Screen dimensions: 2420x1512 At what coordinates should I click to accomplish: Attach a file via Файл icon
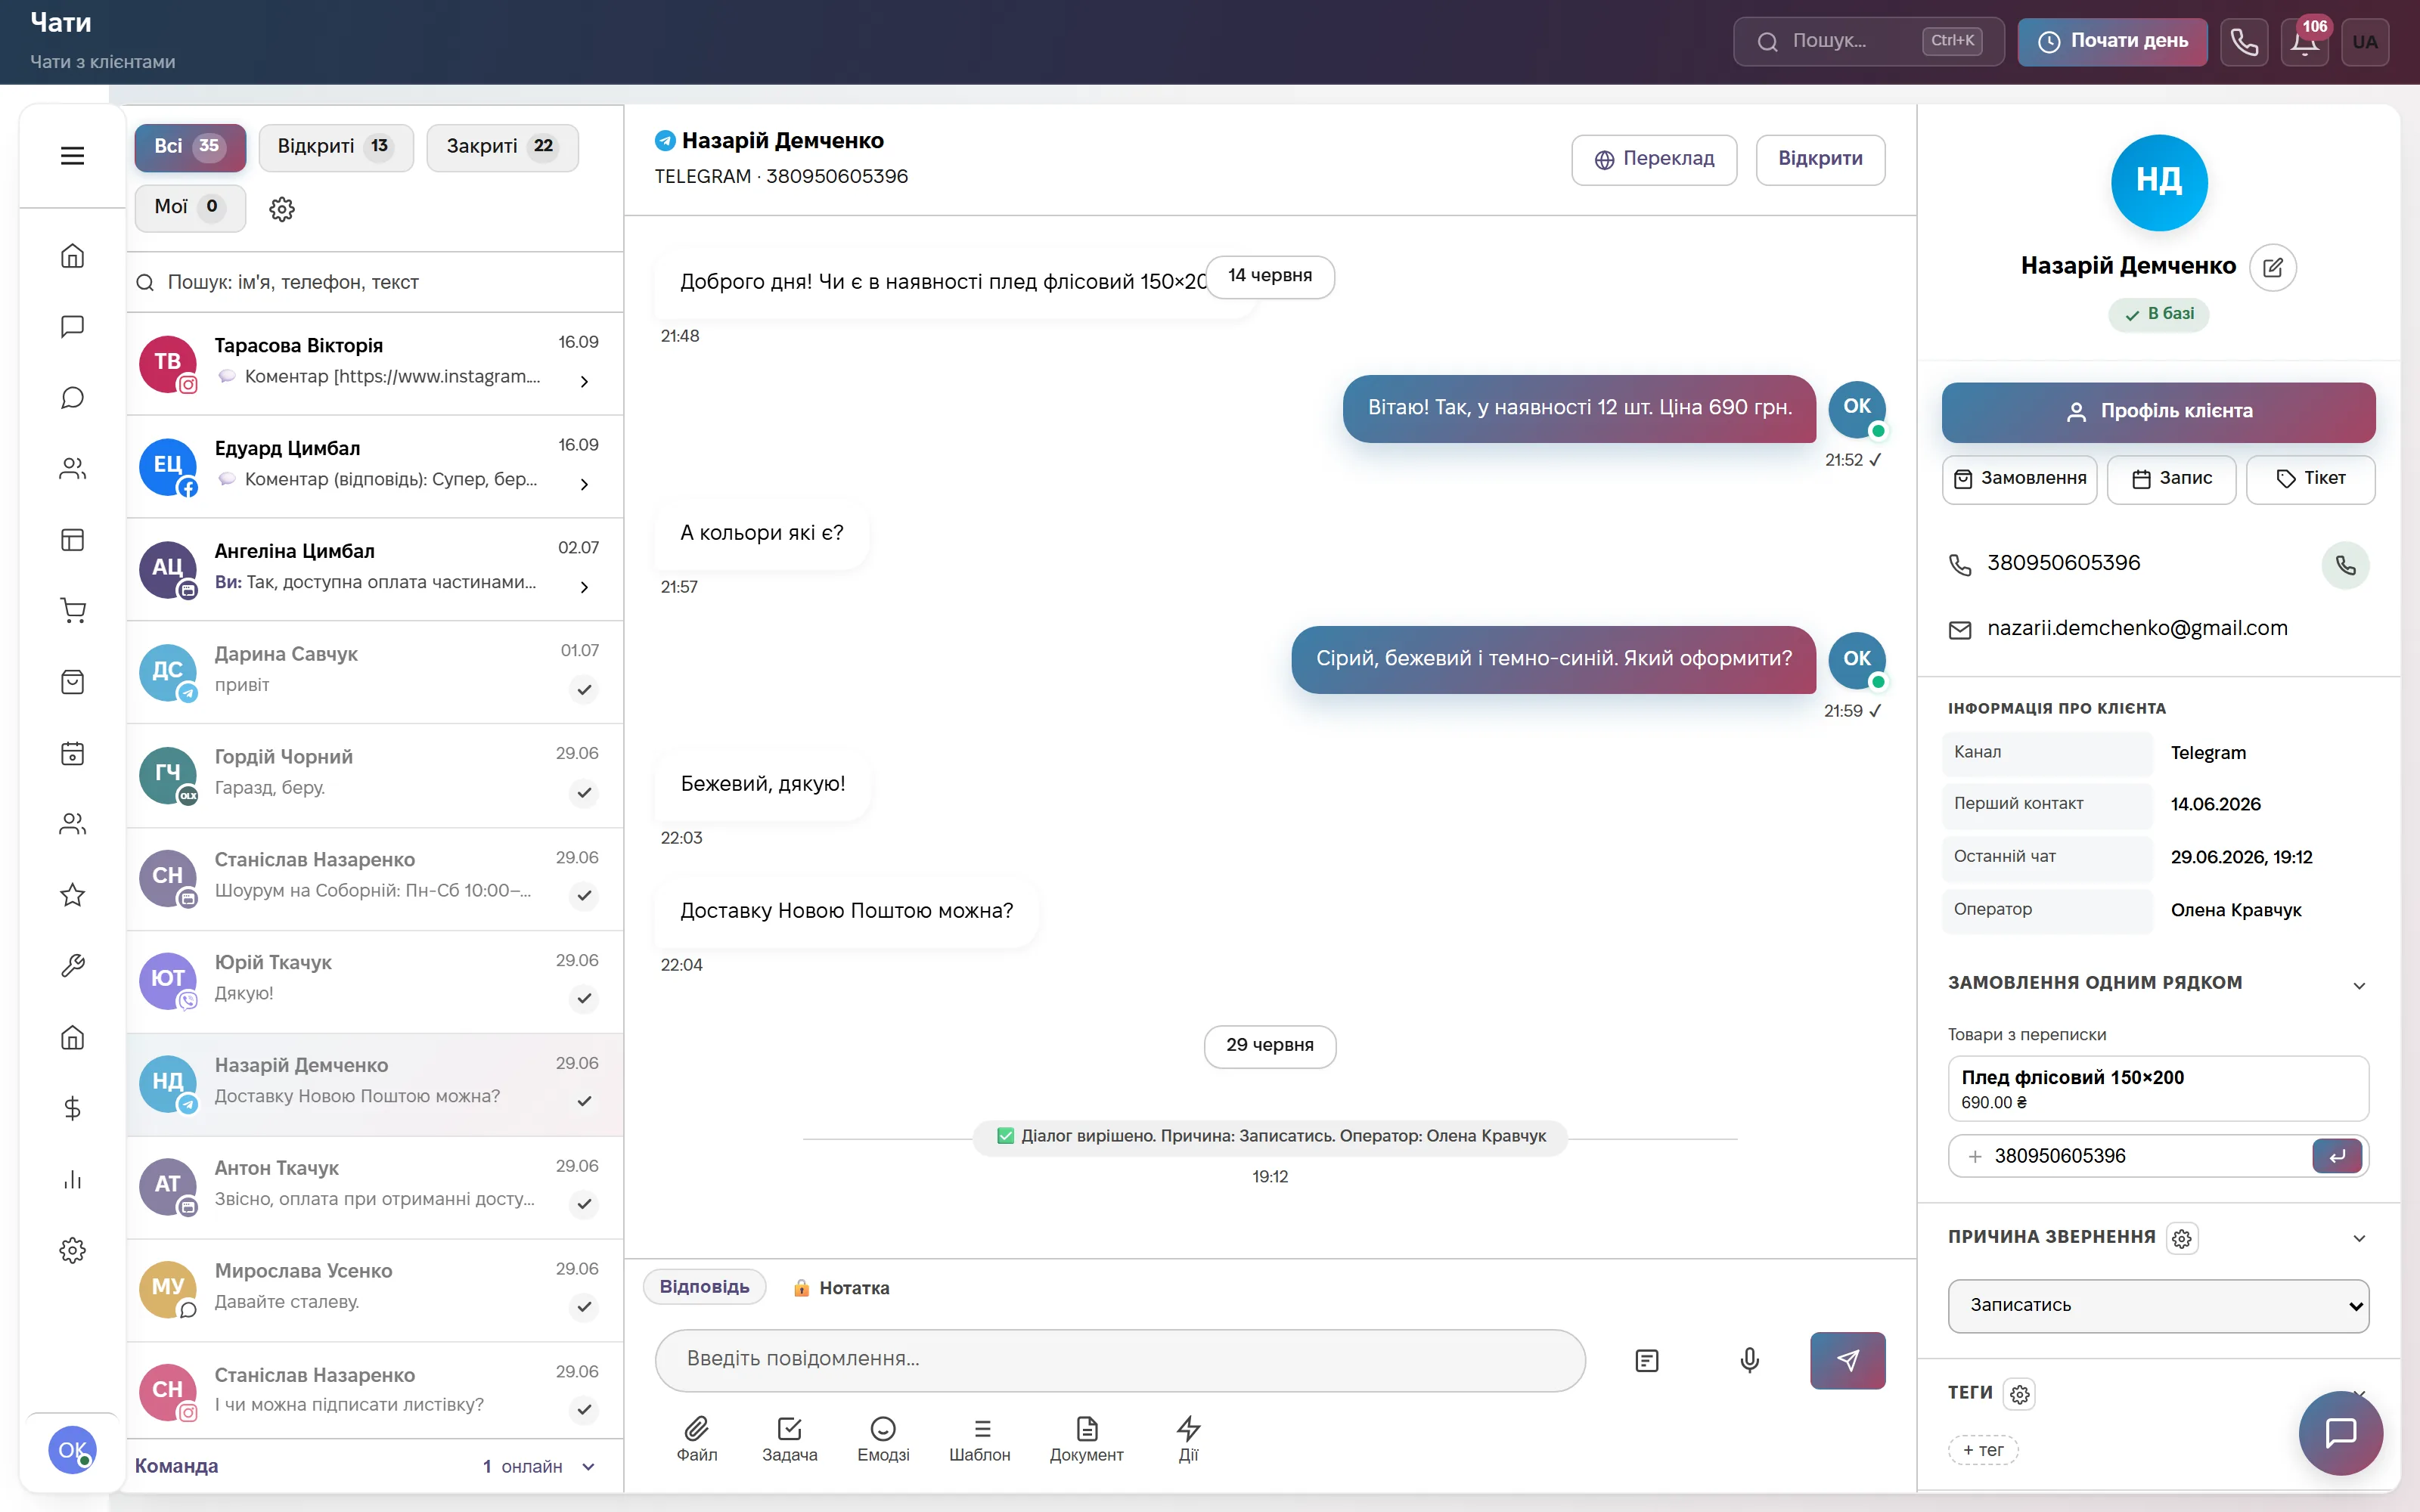tap(697, 1439)
